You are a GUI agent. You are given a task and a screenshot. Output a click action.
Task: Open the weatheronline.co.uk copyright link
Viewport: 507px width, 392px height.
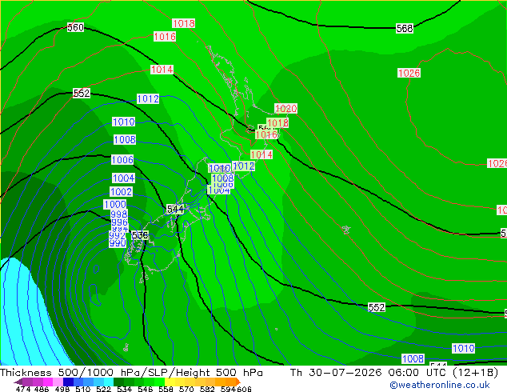(x=439, y=385)
